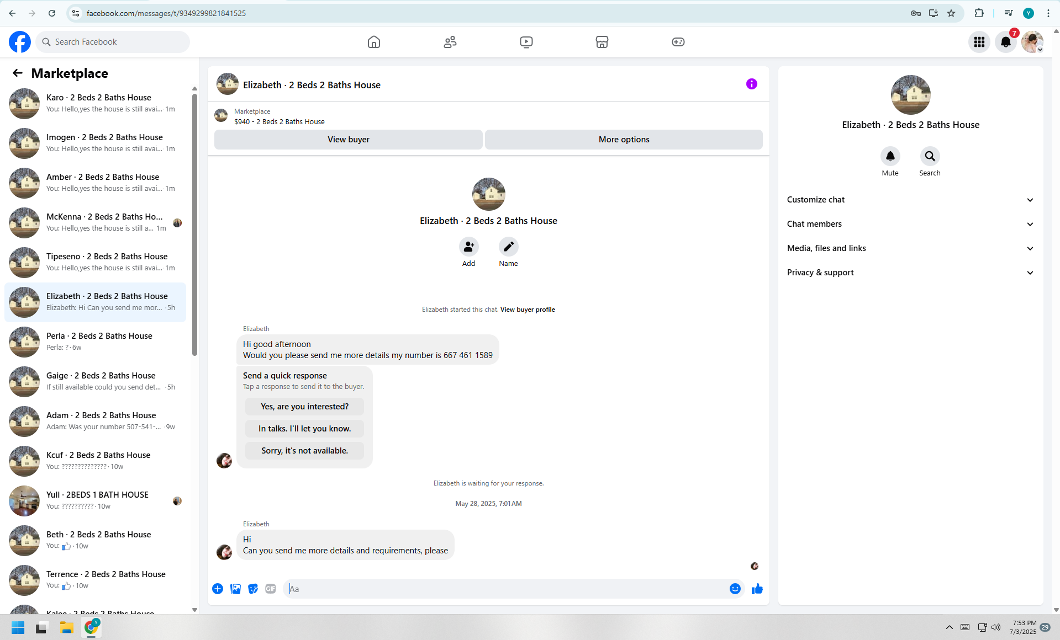
Task: Open the Friends icon in top navigation
Action: (450, 42)
